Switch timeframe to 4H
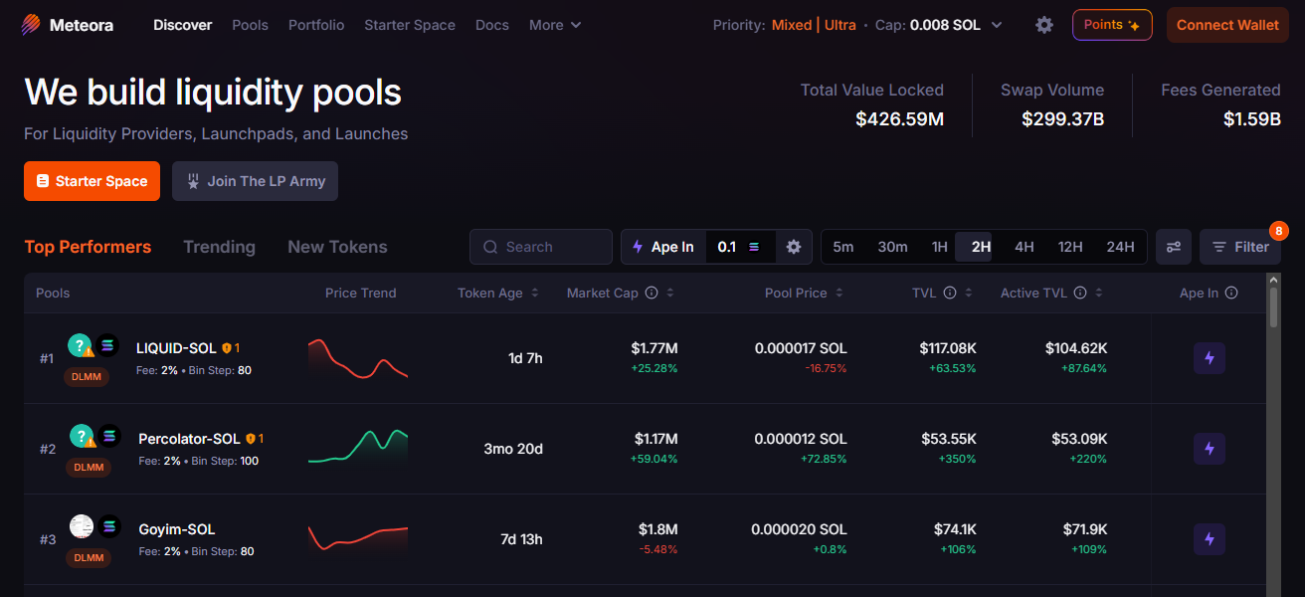 pos(1024,247)
